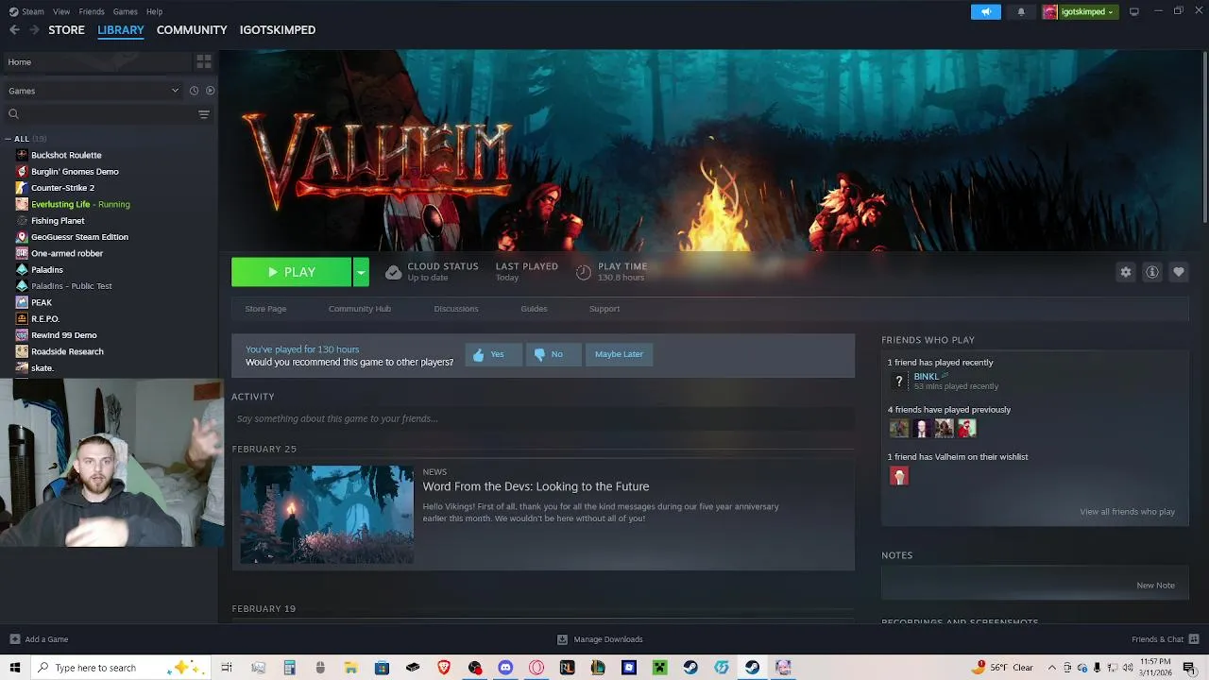Open the View menu
The height and width of the screenshot is (680, 1209).
pyautogui.click(x=61, y=11)
